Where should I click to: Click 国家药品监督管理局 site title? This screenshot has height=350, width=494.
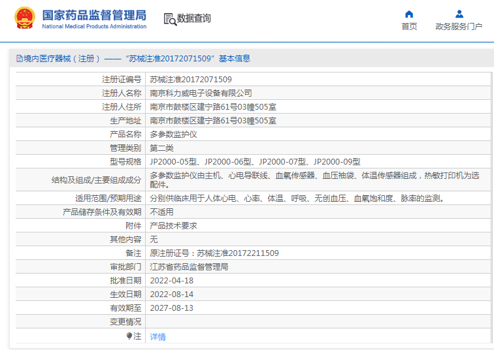pos(94,15)
